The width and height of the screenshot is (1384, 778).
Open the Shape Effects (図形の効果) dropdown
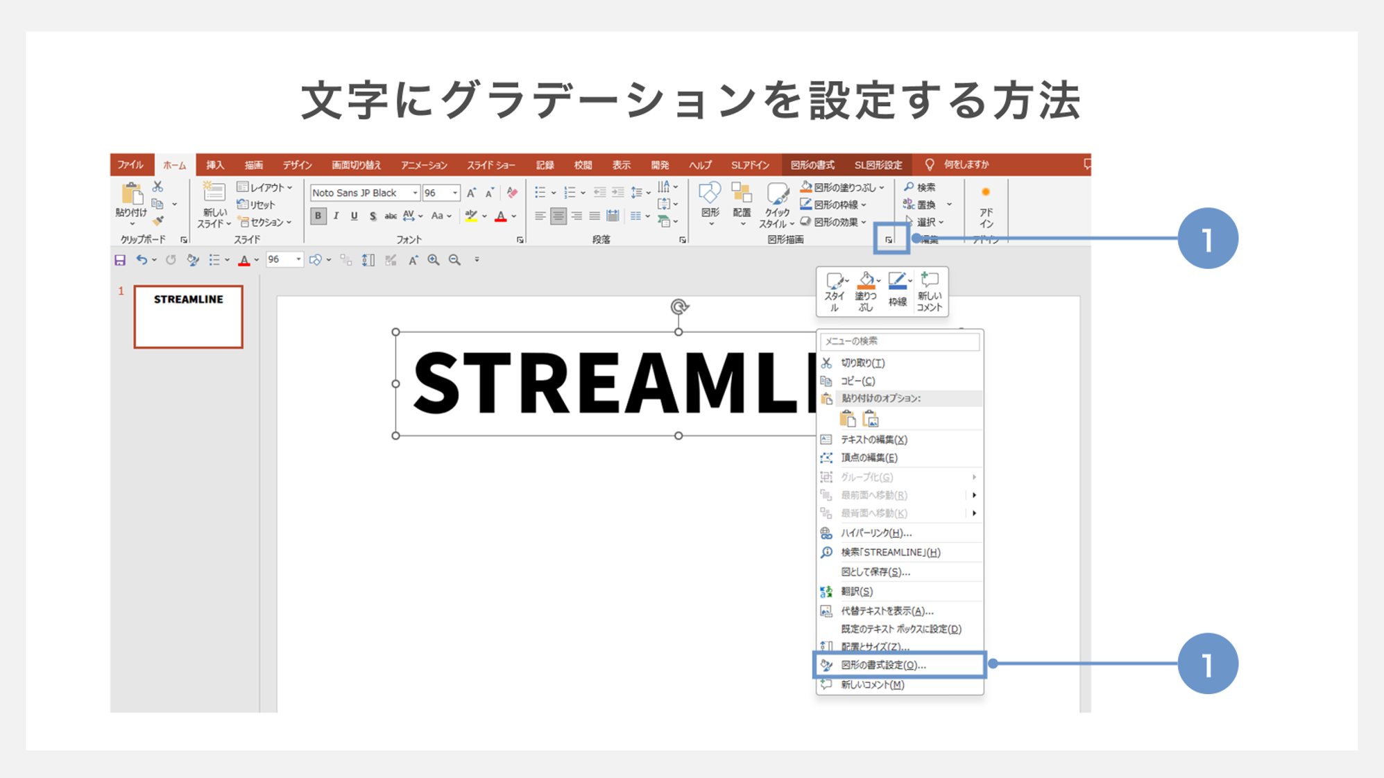click(x=833, y=222)
